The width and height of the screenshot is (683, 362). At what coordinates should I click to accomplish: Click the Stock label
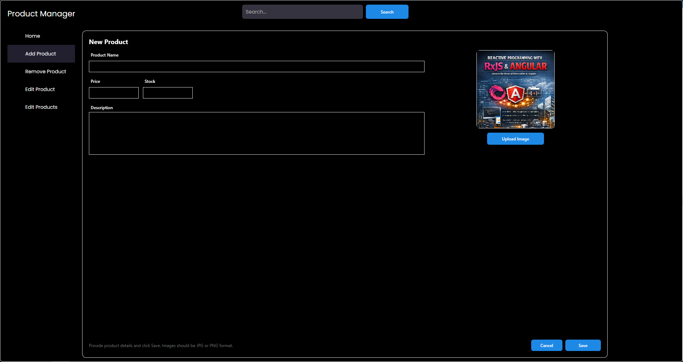[x=150, y=81]
